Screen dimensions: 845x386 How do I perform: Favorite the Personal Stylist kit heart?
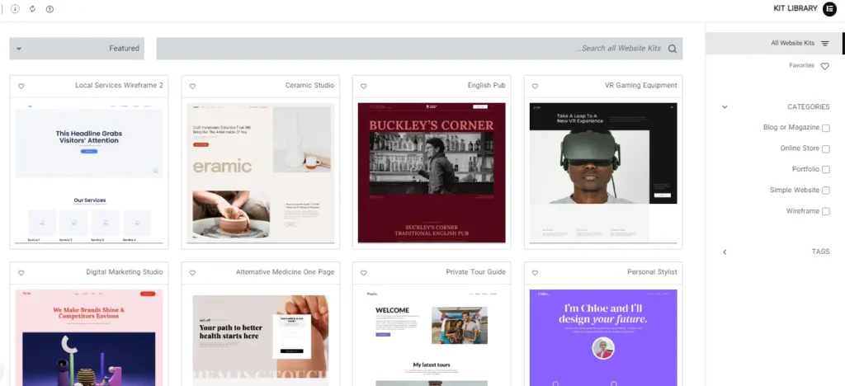(535, 272)
